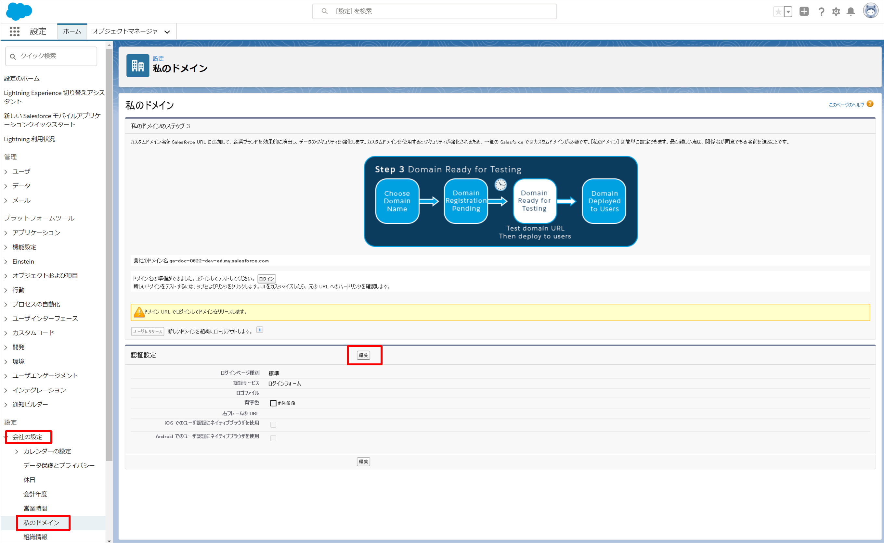Open the setup gear icon
This screenshot has height=543, width=884.
point(836,11)
